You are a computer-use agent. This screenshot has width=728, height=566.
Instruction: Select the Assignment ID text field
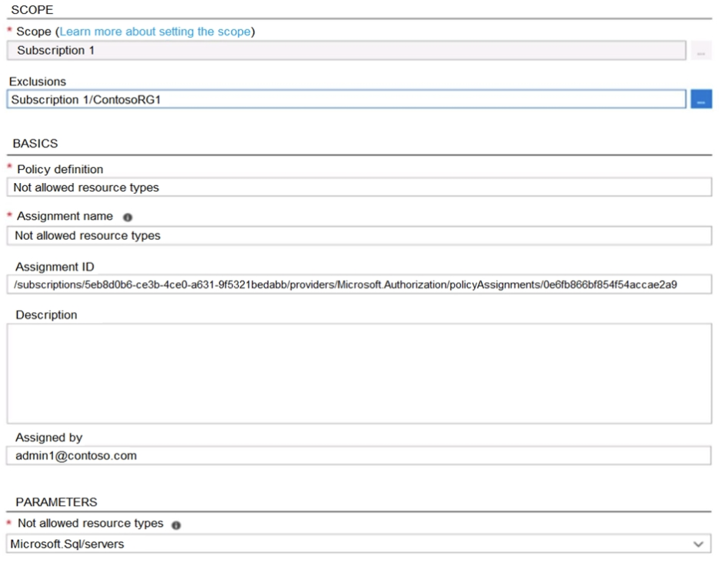(359, 285)
